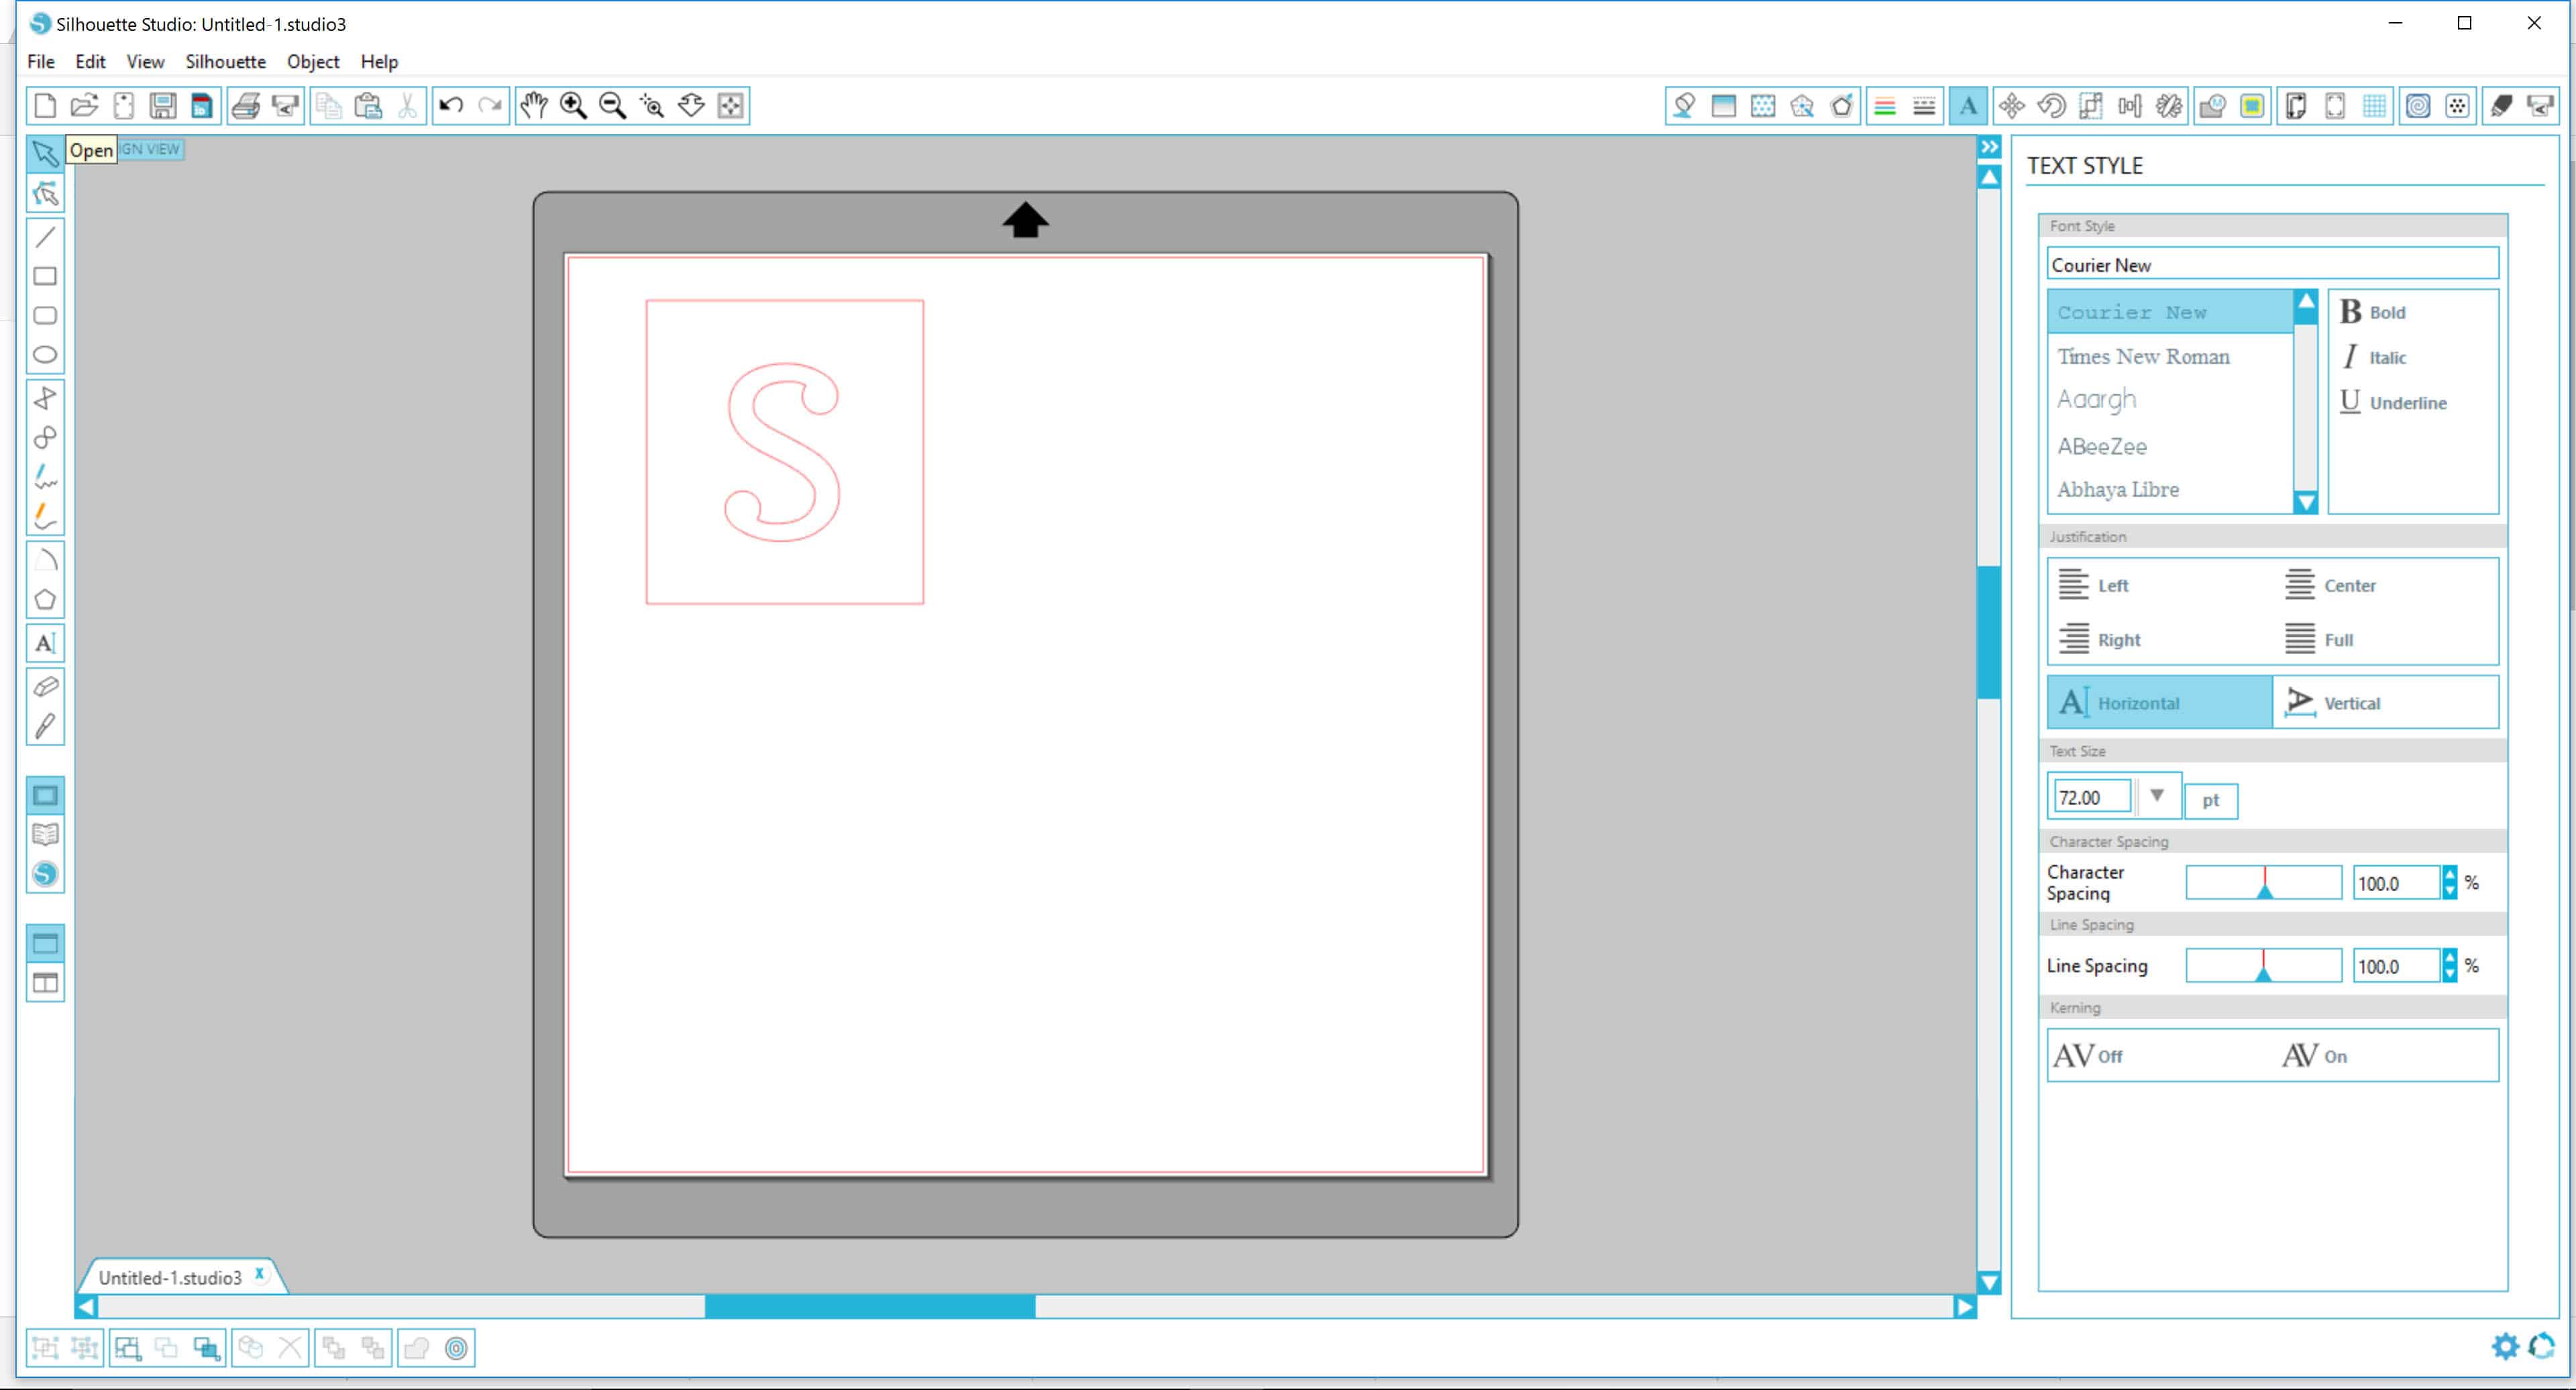Switch to Untitled-1.studio3 document tab
2576x1390 pixels.
pos(170,1277)
